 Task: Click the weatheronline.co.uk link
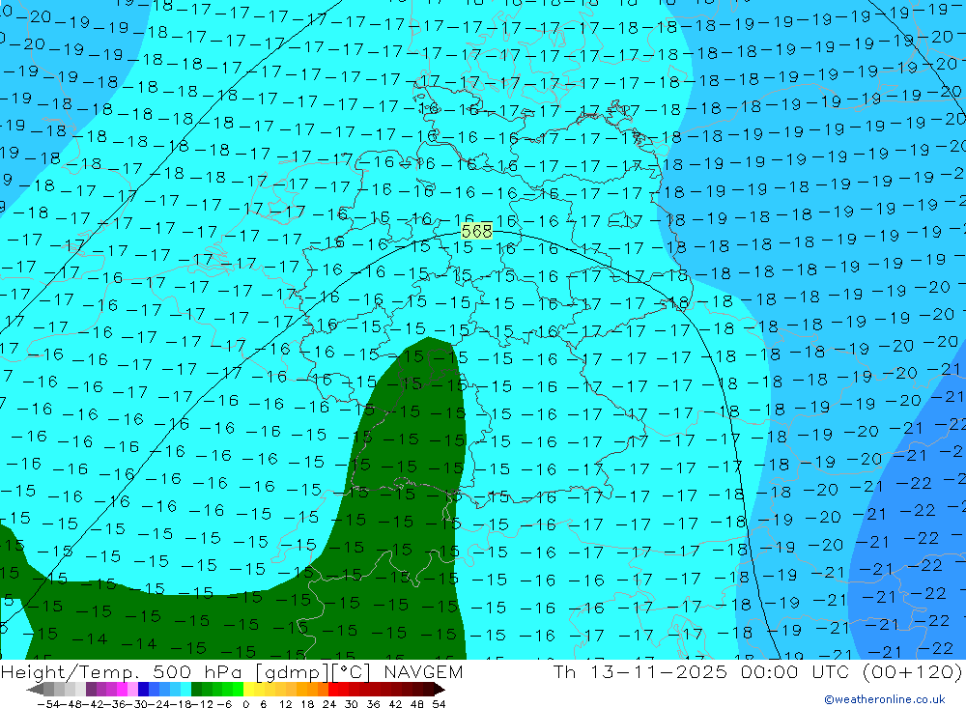(x=884, y=699)
